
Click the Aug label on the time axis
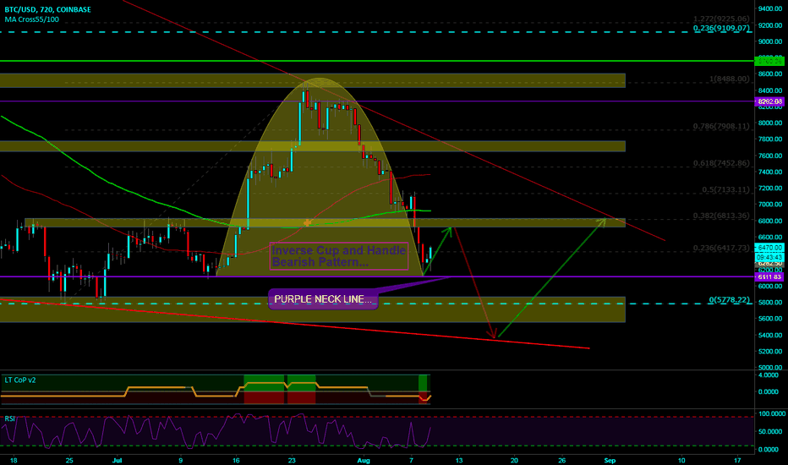tap(363, 460)
